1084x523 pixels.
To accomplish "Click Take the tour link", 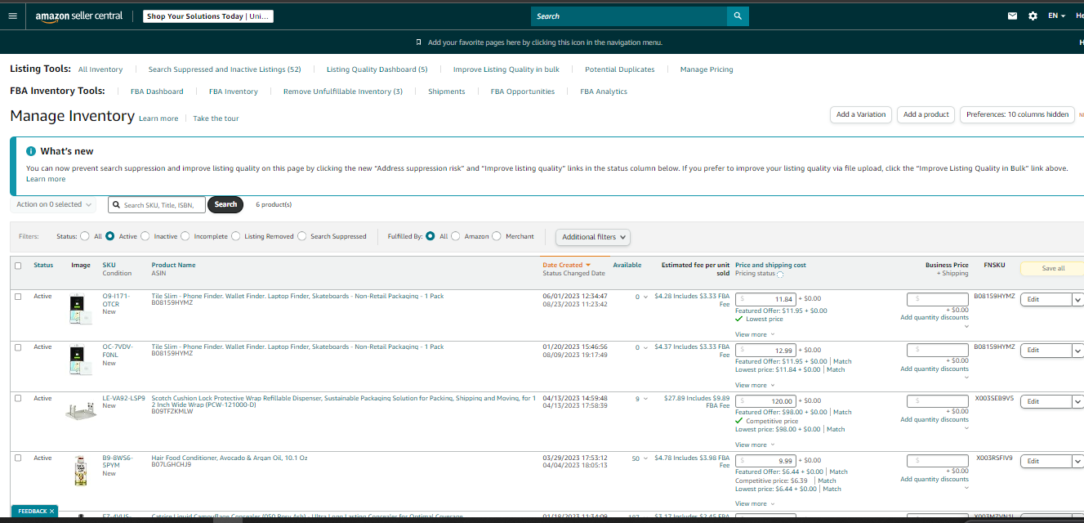I will 216,118.
